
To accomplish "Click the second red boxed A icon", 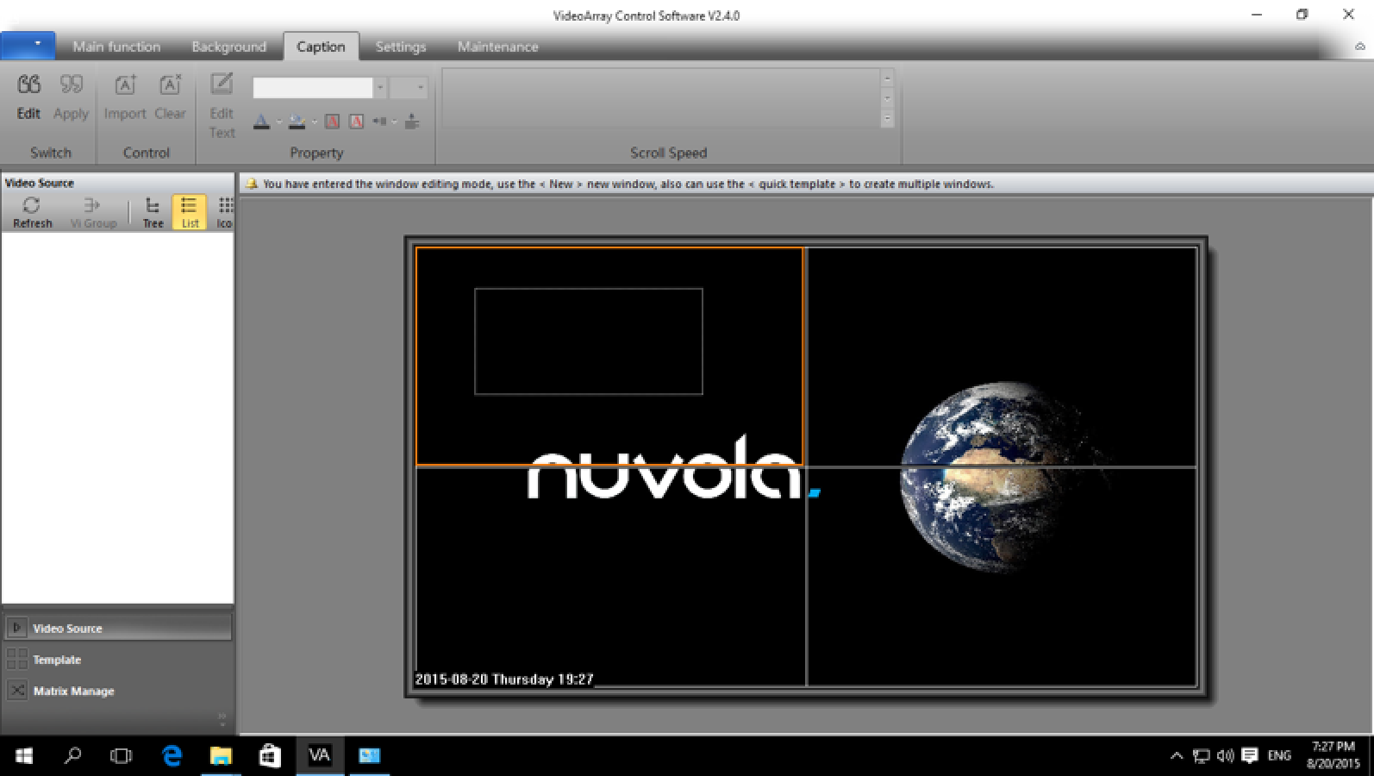I will pos(356,122).
